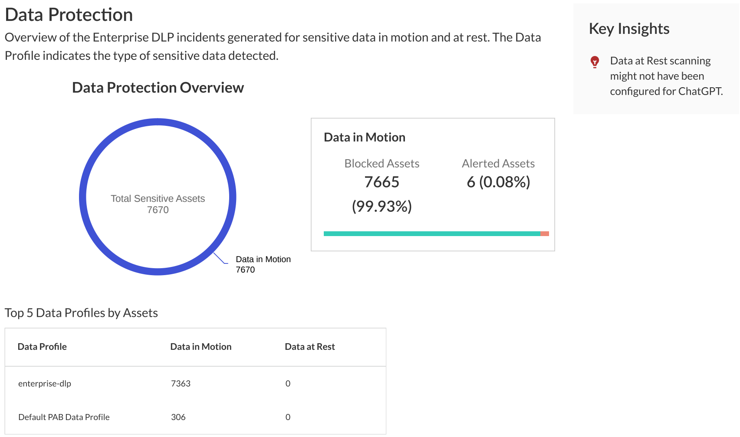Click the Key Insights panel heading
The height and width of the screenshot is (437, 740).
click(629, 29)
